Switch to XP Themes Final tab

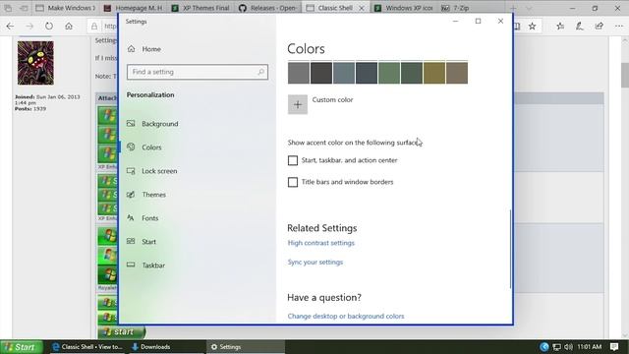[200, 8]
